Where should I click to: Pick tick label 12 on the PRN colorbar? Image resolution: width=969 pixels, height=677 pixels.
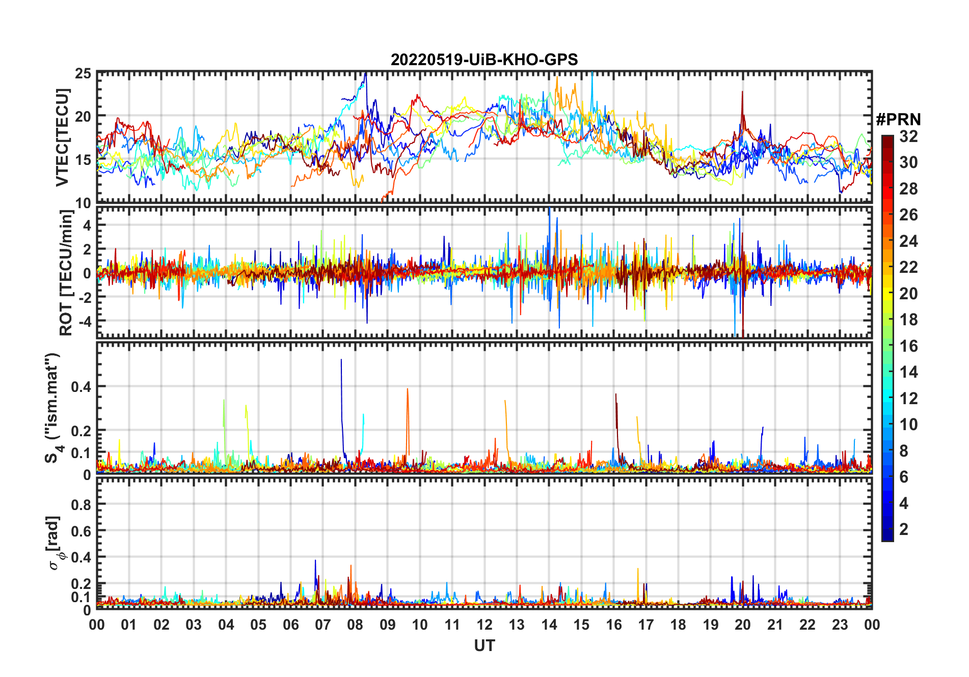click(908, 399)
